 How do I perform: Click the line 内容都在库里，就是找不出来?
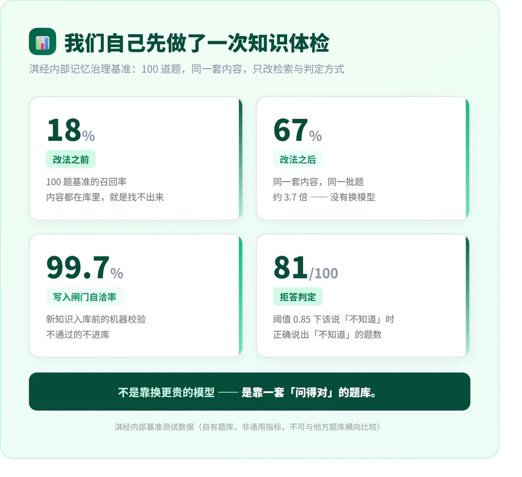click(105, 197)
